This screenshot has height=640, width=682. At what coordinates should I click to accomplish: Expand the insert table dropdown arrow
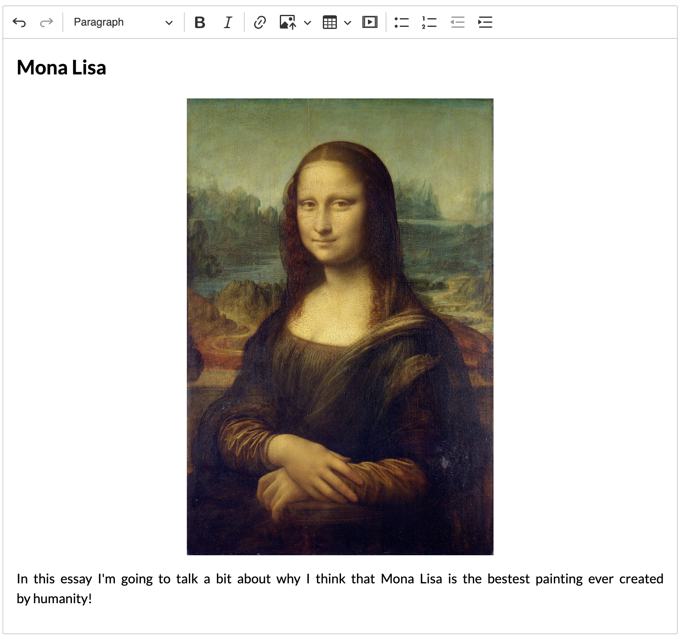coord(348,23)
